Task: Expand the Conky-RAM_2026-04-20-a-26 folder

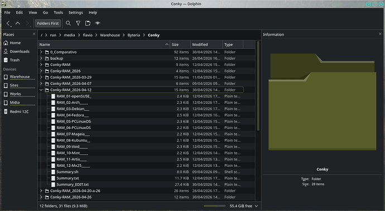Action: pyautogui.click(x=41, y=191)
